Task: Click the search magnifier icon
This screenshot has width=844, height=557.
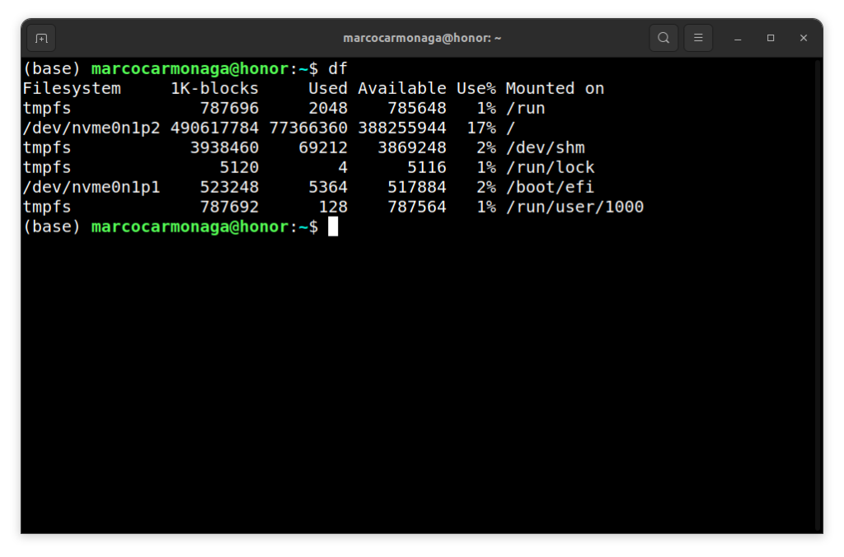Action: 663,38
